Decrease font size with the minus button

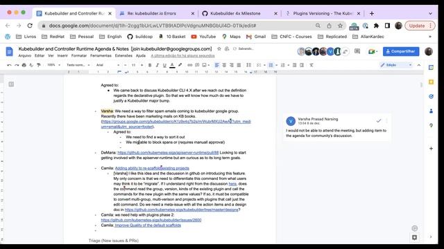click(x=126, y=65)
